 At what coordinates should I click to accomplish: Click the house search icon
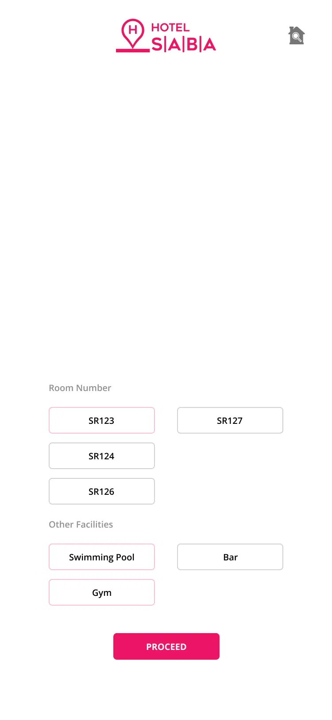click(x=296, y=35)
